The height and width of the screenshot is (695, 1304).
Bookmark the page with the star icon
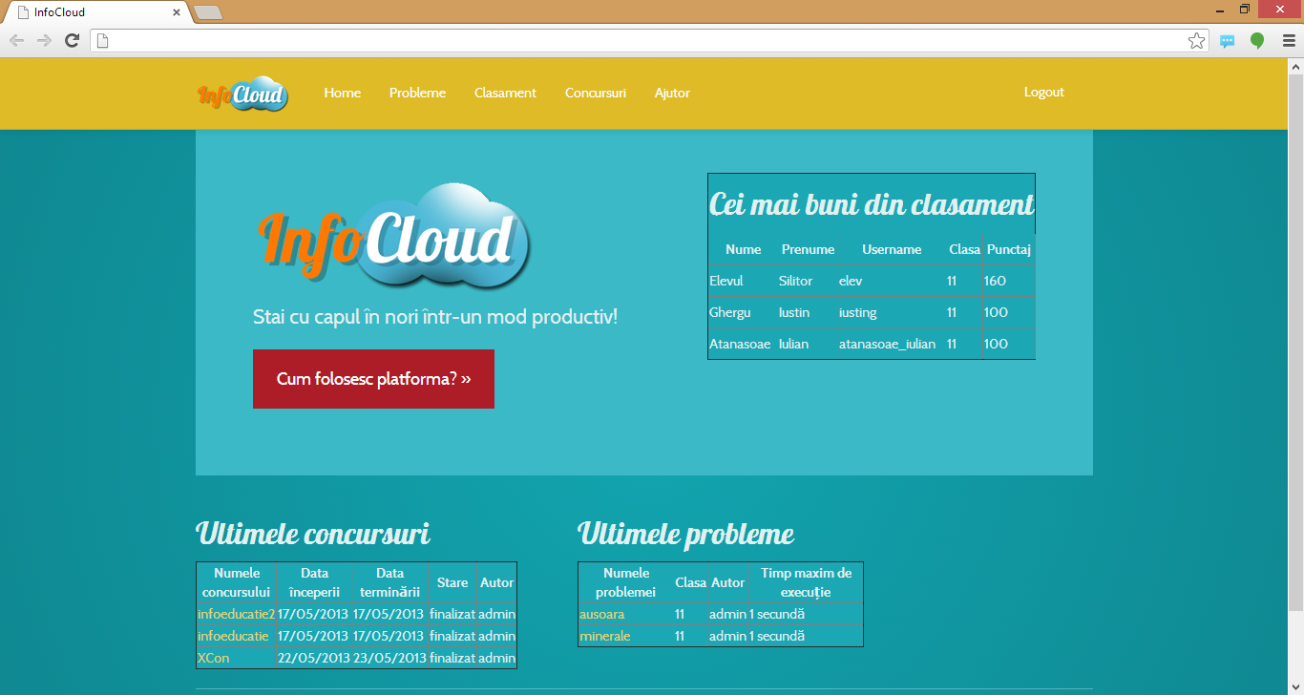coord(1196,40)
